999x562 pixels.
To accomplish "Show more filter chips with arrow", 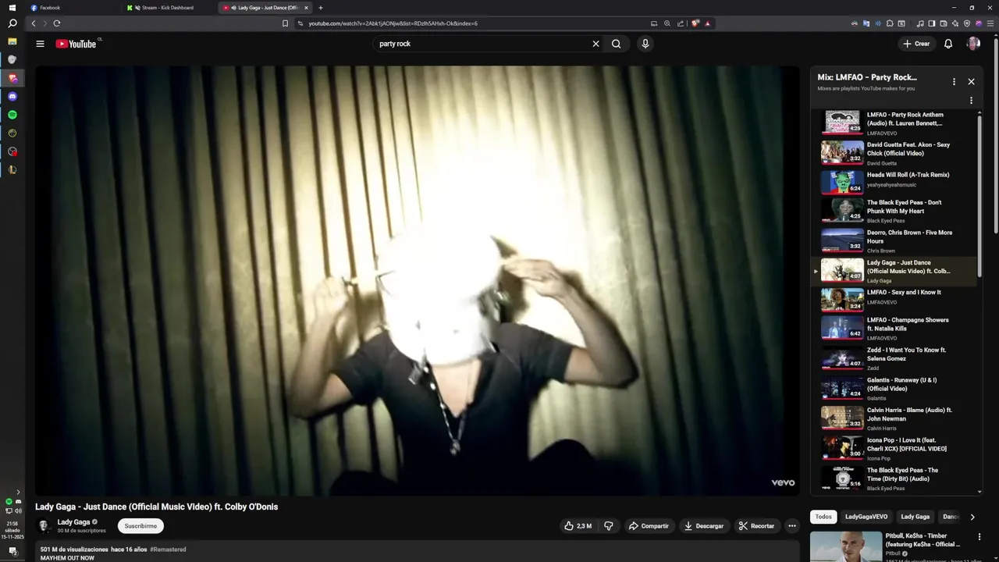I will (972, 517).
